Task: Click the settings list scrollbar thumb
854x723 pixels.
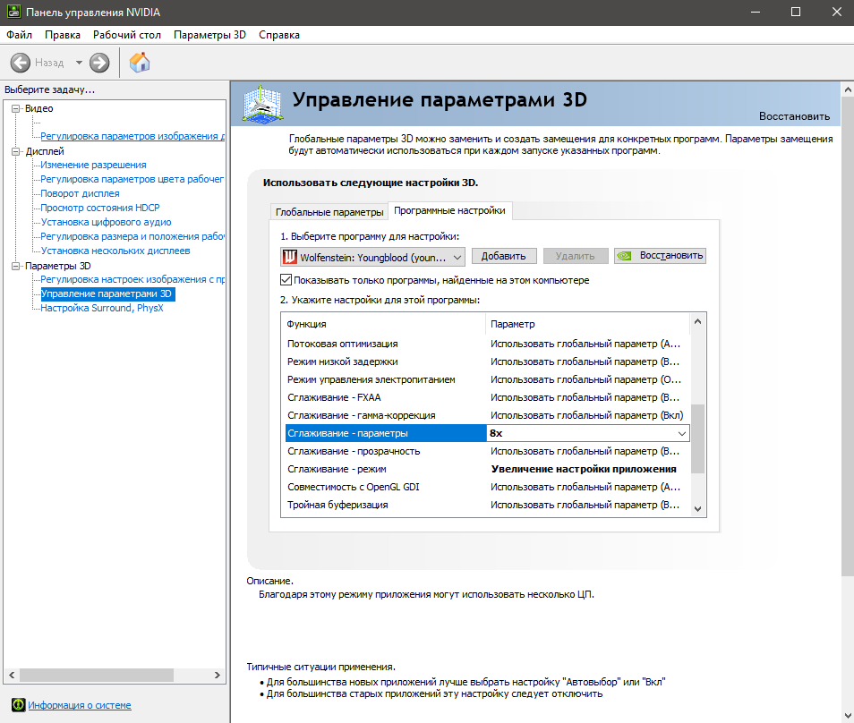Action: (x=697, y=438)
